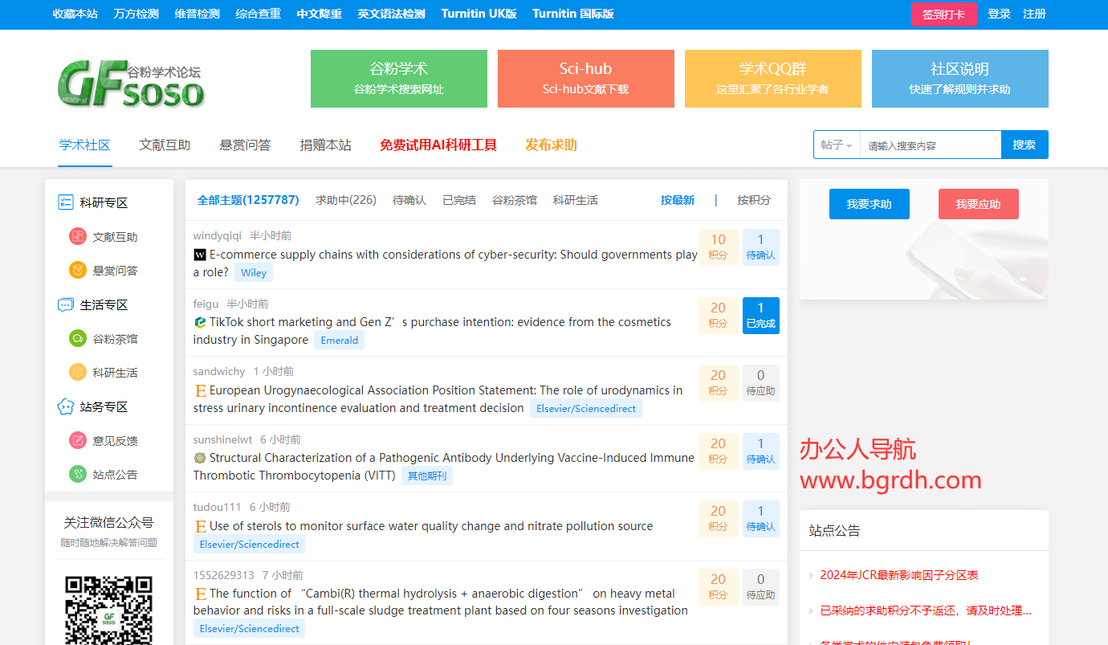Click the 科研生活 sidebar icon
Viewport: 1108px width, 645px height.
pyautogui.click(x=77, y=373)
